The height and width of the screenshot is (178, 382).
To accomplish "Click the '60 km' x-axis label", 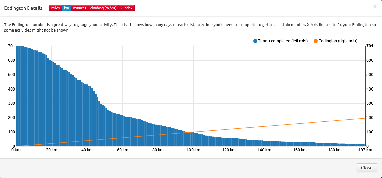I will pyautogui.click(x=123, y=150).
